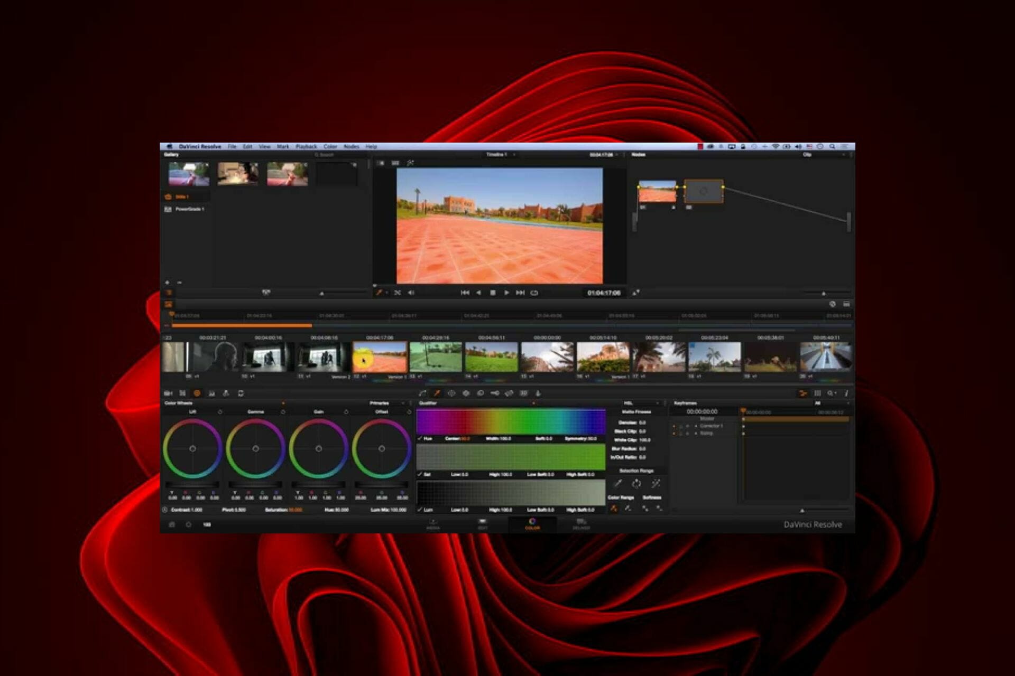The image size is (1015, 676).
Task: Play the clip forward in viewer
Action: pyautogui.click(x=506, y=293)
